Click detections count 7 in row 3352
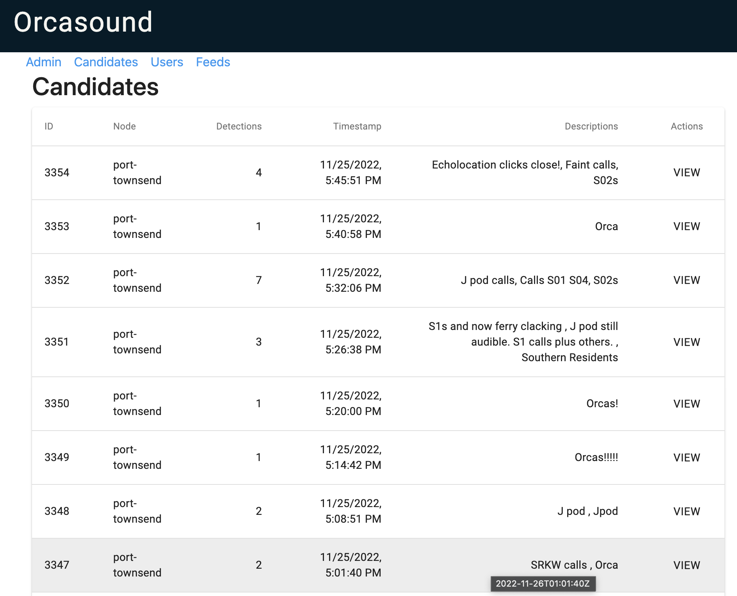Viewport: 737px width, 596px height. [258, 280]
